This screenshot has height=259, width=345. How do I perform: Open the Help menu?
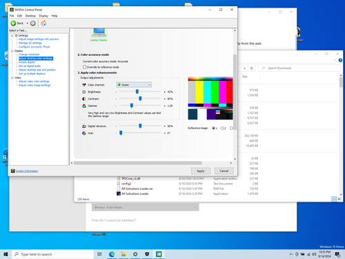click(x=55, y=16)
